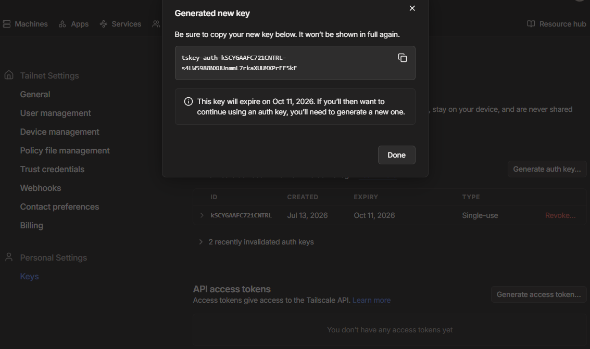Image resolution: width=590 pixels, height=349 pixels.
Task: Open the Learn more link for API tokens
Action: (371, 300)
